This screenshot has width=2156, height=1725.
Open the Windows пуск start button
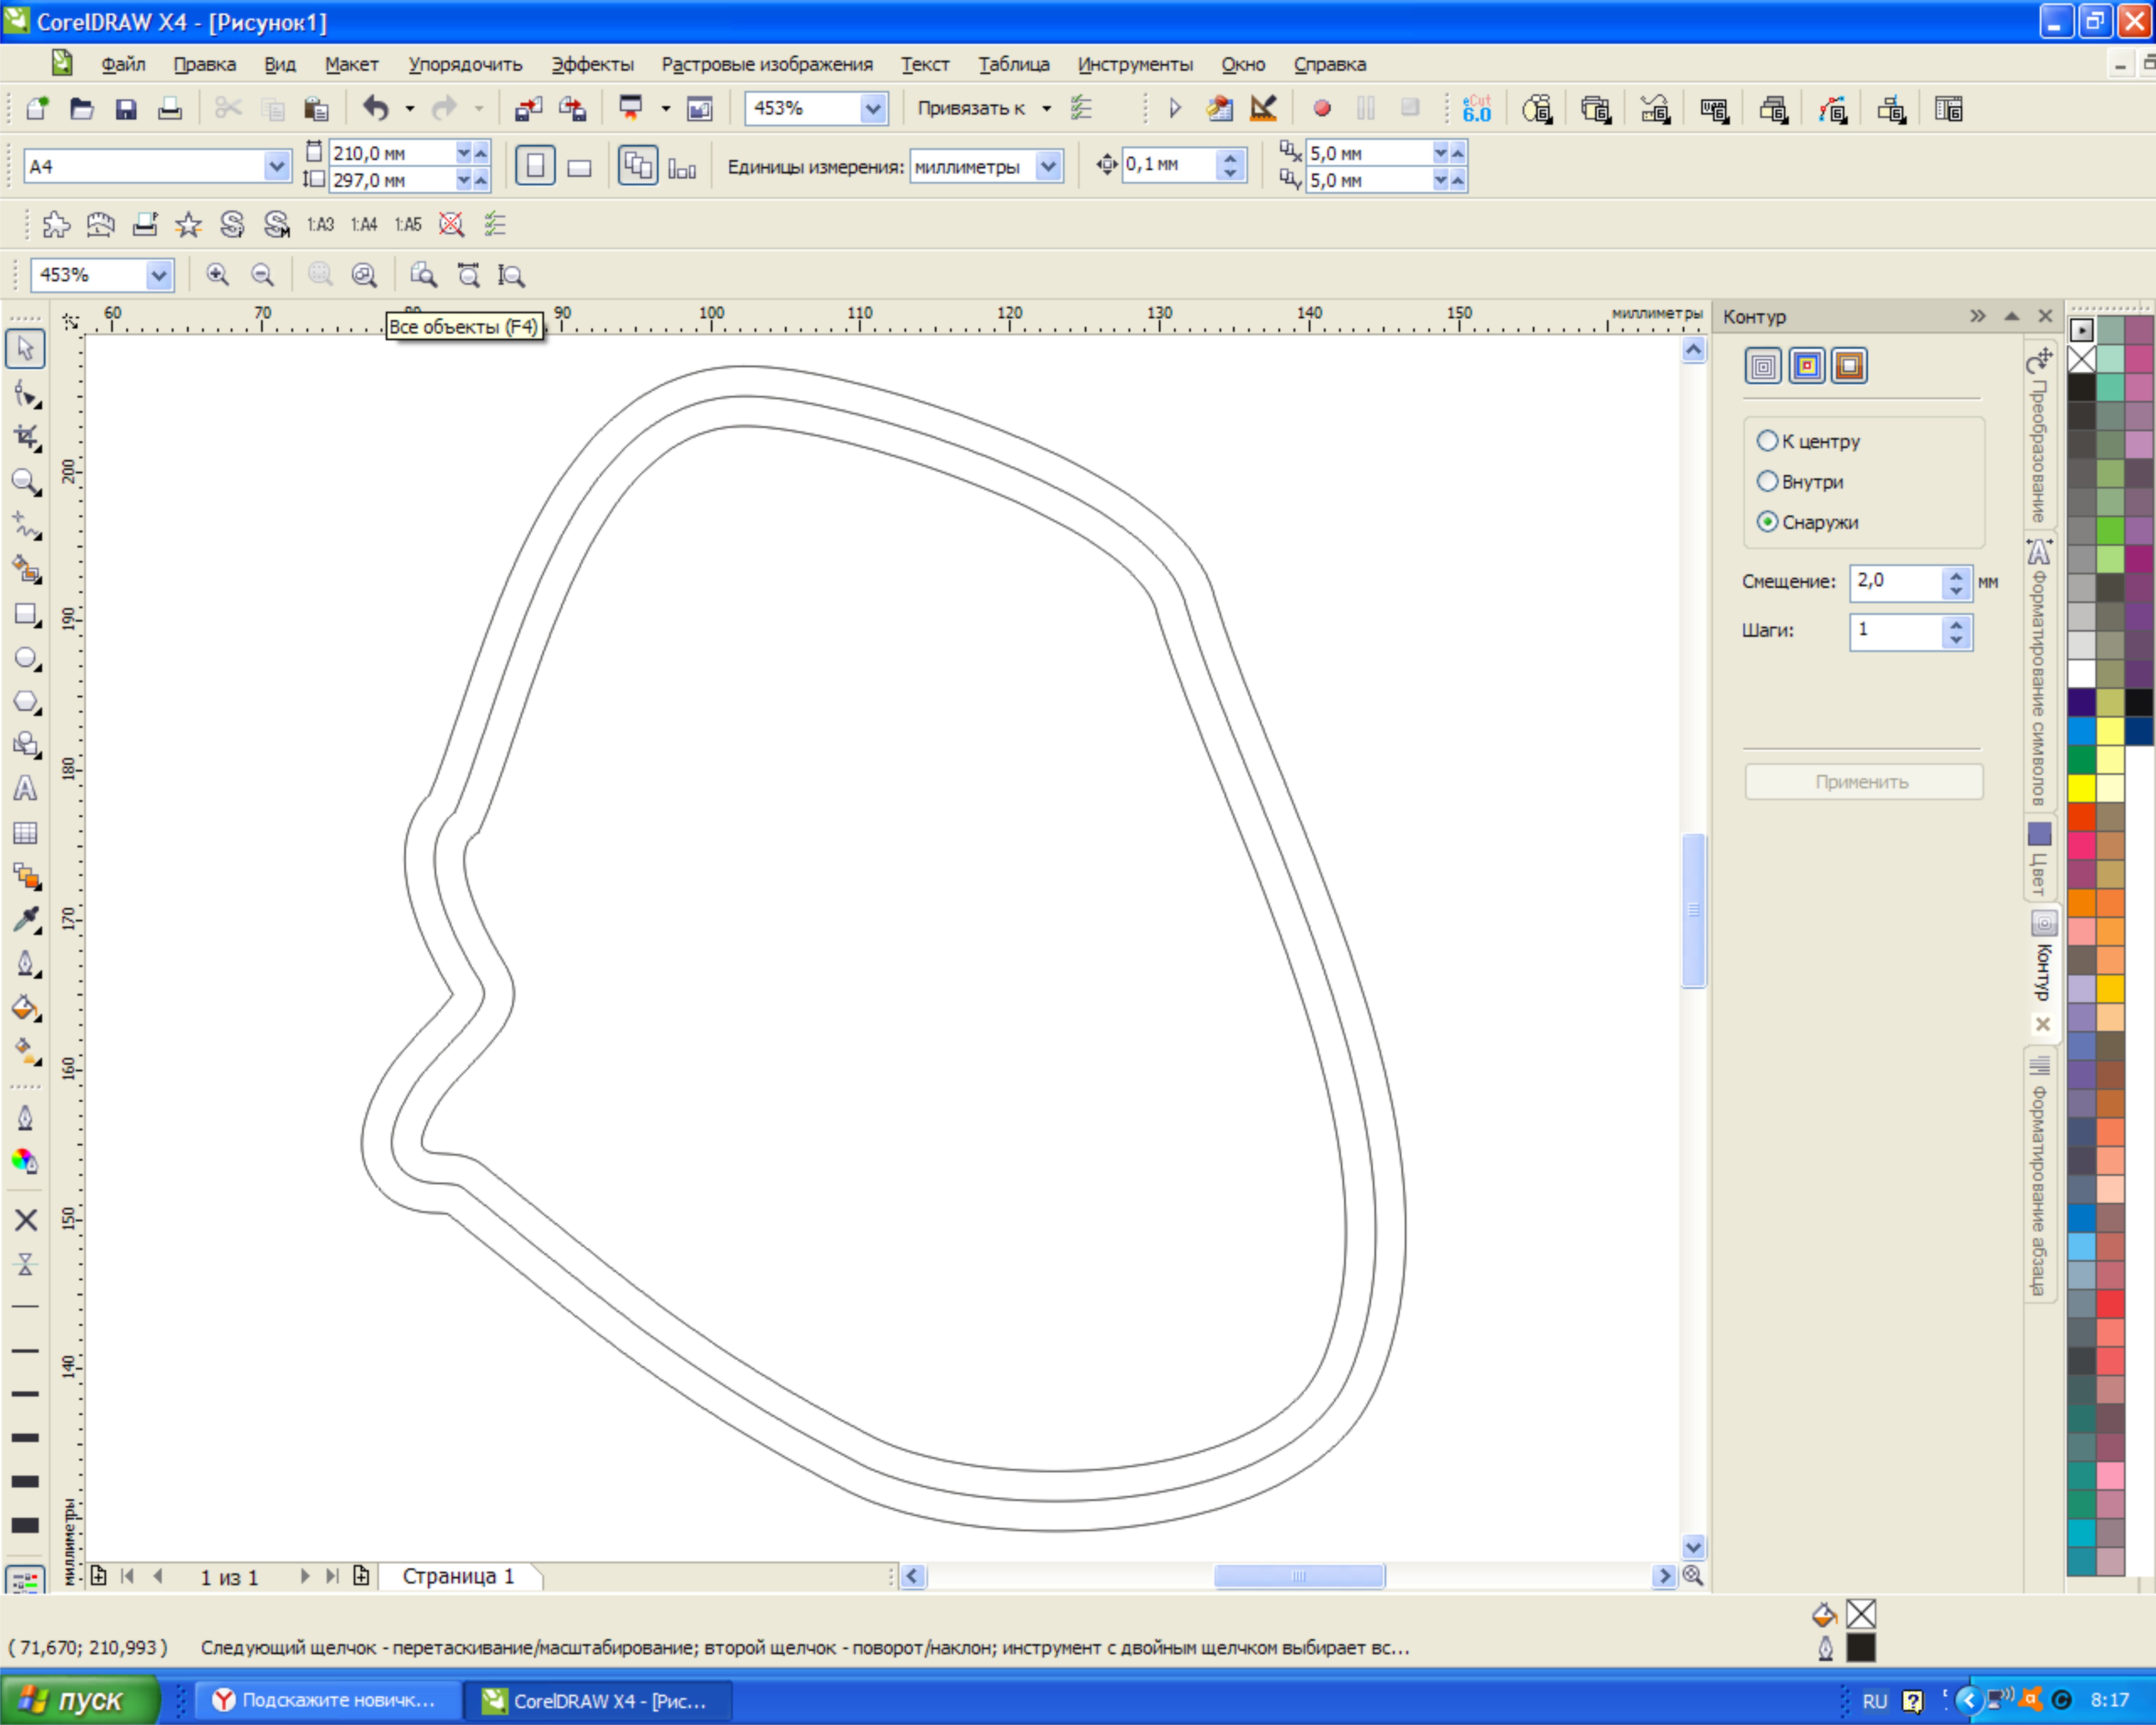point(80,1700)
